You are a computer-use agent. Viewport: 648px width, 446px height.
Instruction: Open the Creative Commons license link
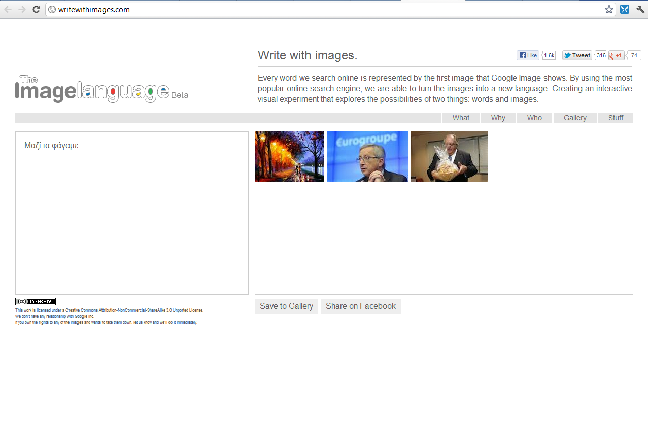[134, 310]
